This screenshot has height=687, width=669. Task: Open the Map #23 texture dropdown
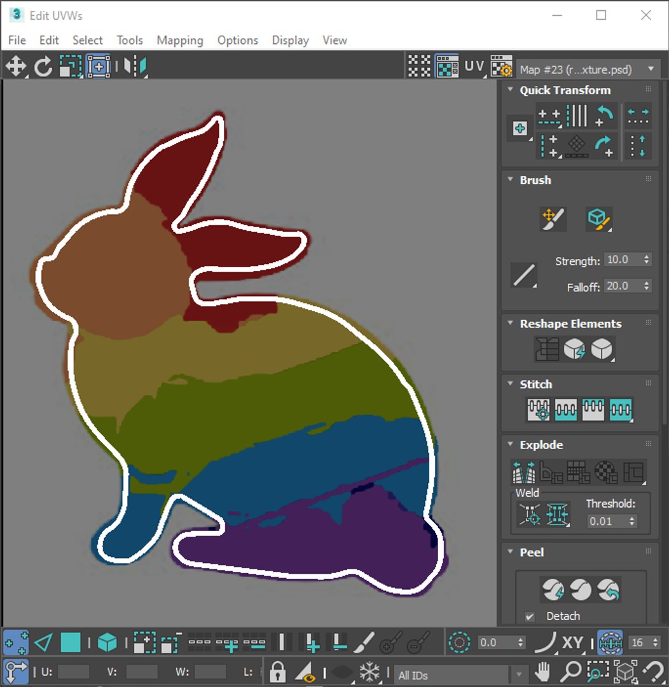[x=588, y=69]
